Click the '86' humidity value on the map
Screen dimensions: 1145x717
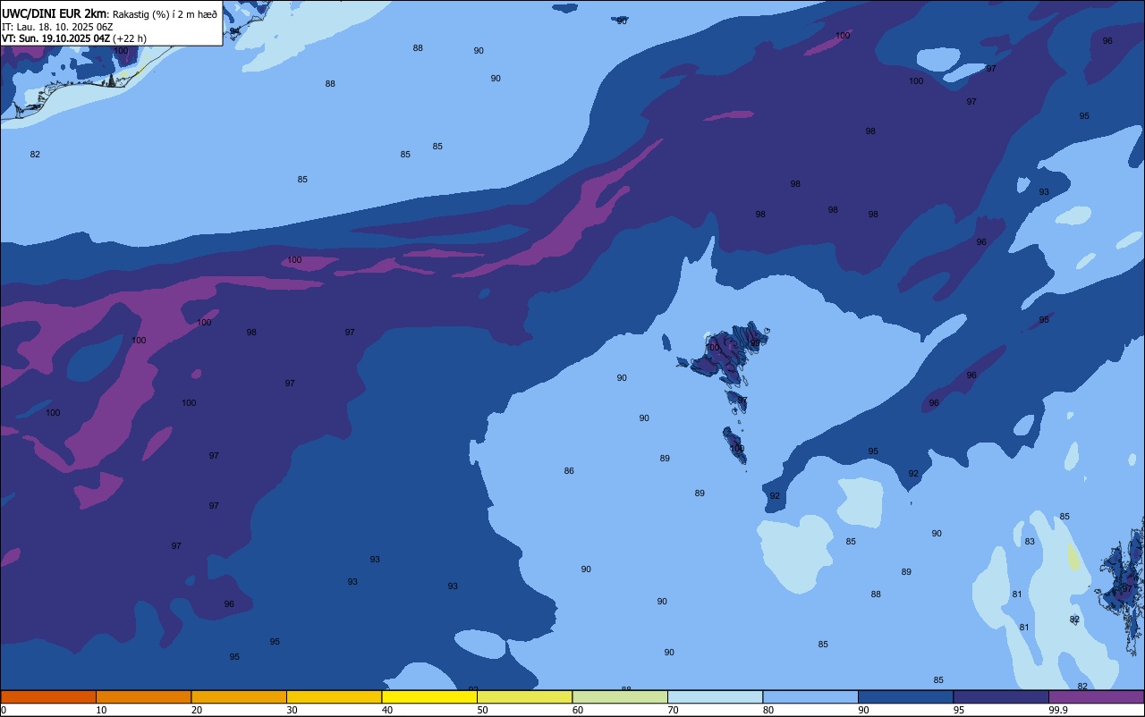569,471
